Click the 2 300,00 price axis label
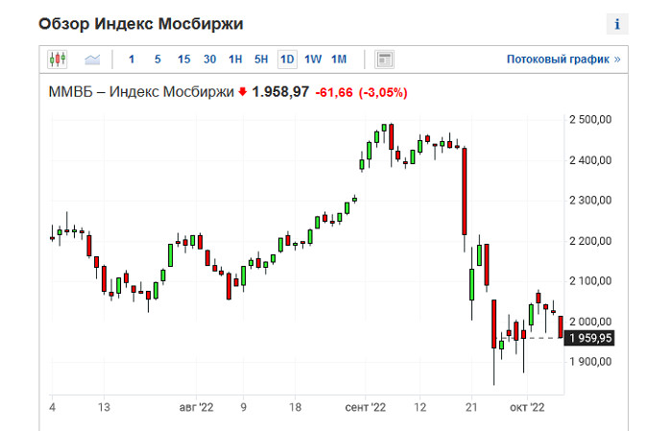 click(x=590, y=201)
